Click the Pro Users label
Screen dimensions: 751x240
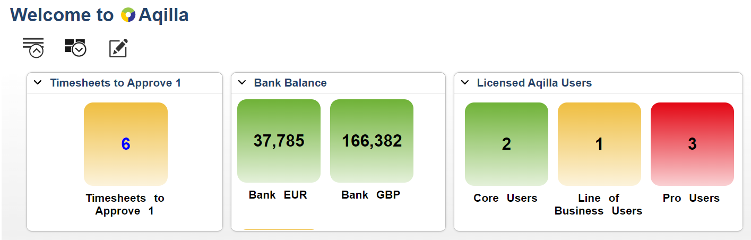(x=691, y=198)
